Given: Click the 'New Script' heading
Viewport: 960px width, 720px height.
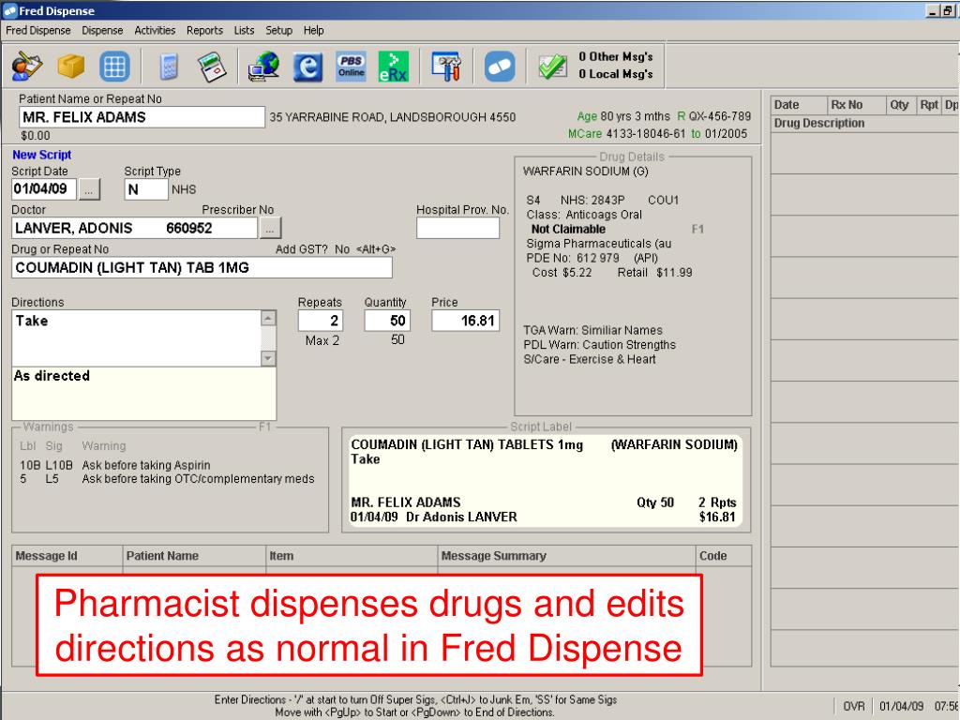Looking at the screenshot, I should 41,155.
